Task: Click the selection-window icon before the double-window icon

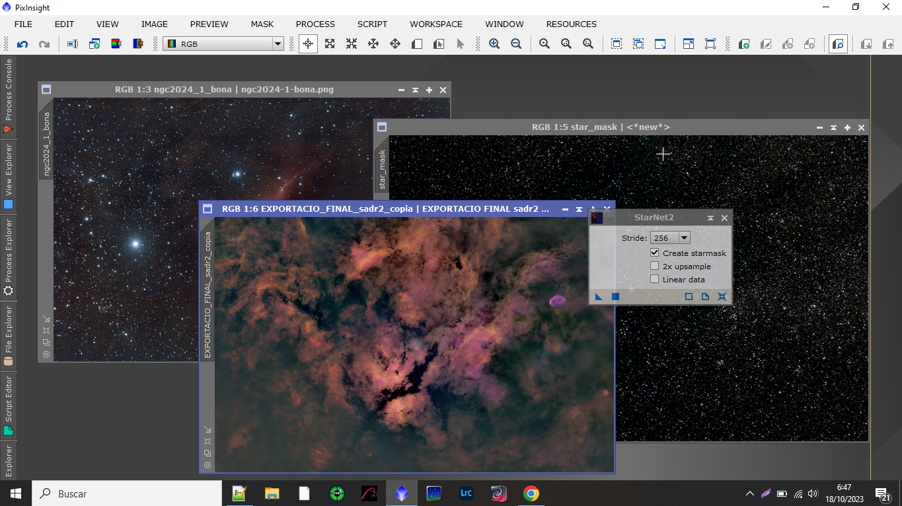Action: click(x=617, y=44)
